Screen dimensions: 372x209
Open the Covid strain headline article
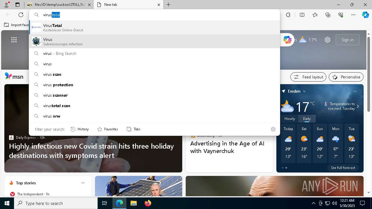pos(92,151)
